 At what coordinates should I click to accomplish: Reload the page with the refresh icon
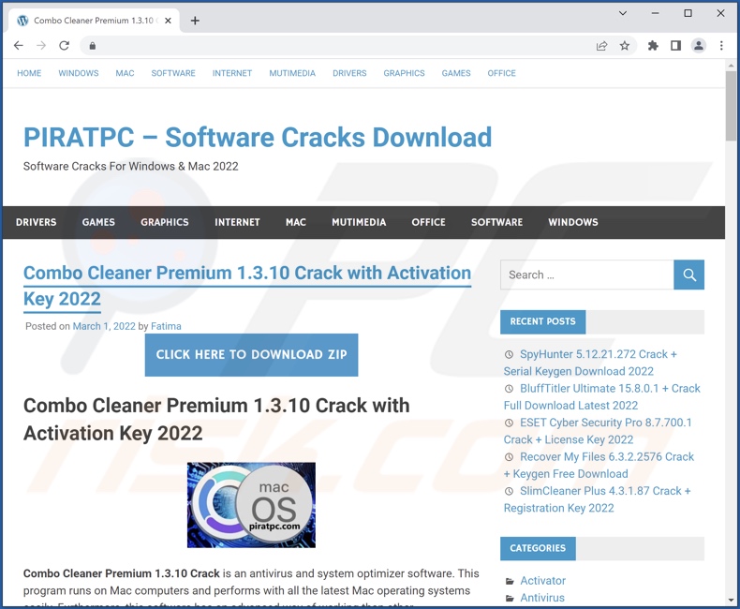(65, 45)
